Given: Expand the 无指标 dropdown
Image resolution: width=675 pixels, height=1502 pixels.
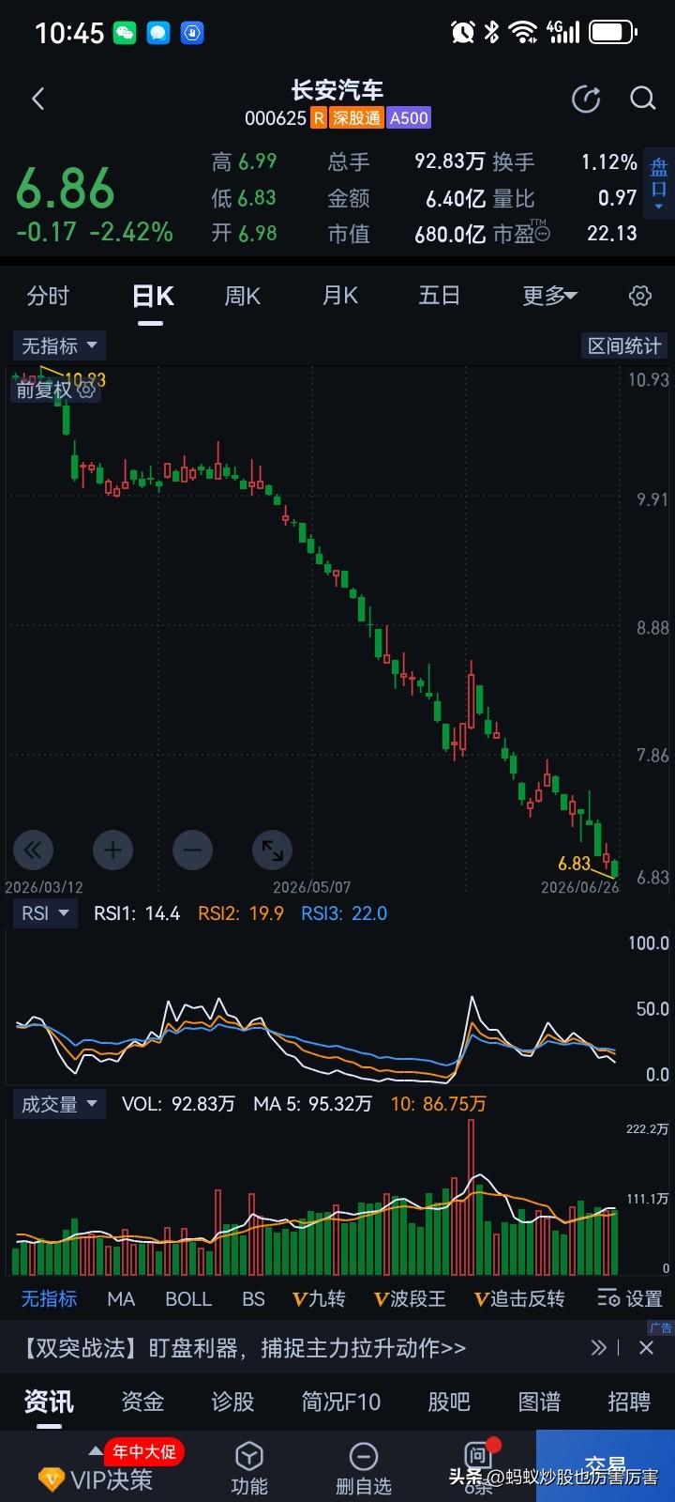Looking at the screenshot, I should (x=59, y=345).
